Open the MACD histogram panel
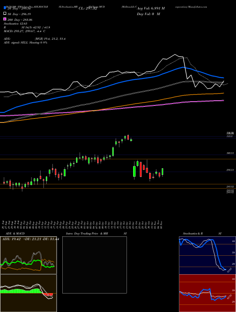 28,293
